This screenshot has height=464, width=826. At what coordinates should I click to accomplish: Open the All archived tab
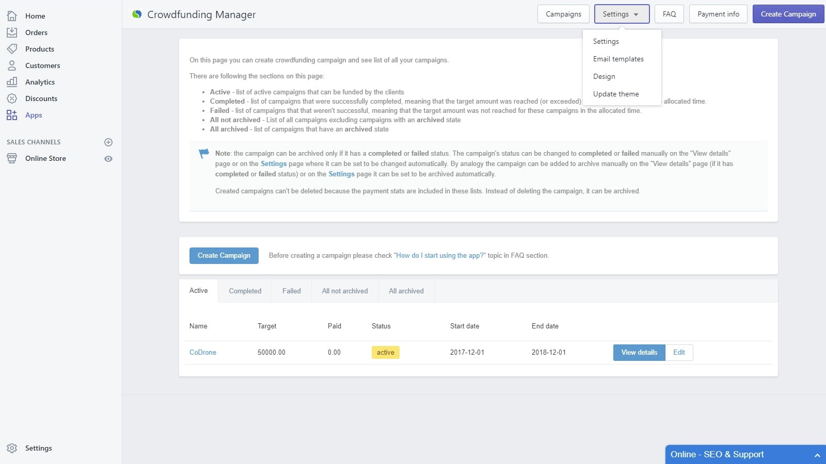[x=406, y=291]
